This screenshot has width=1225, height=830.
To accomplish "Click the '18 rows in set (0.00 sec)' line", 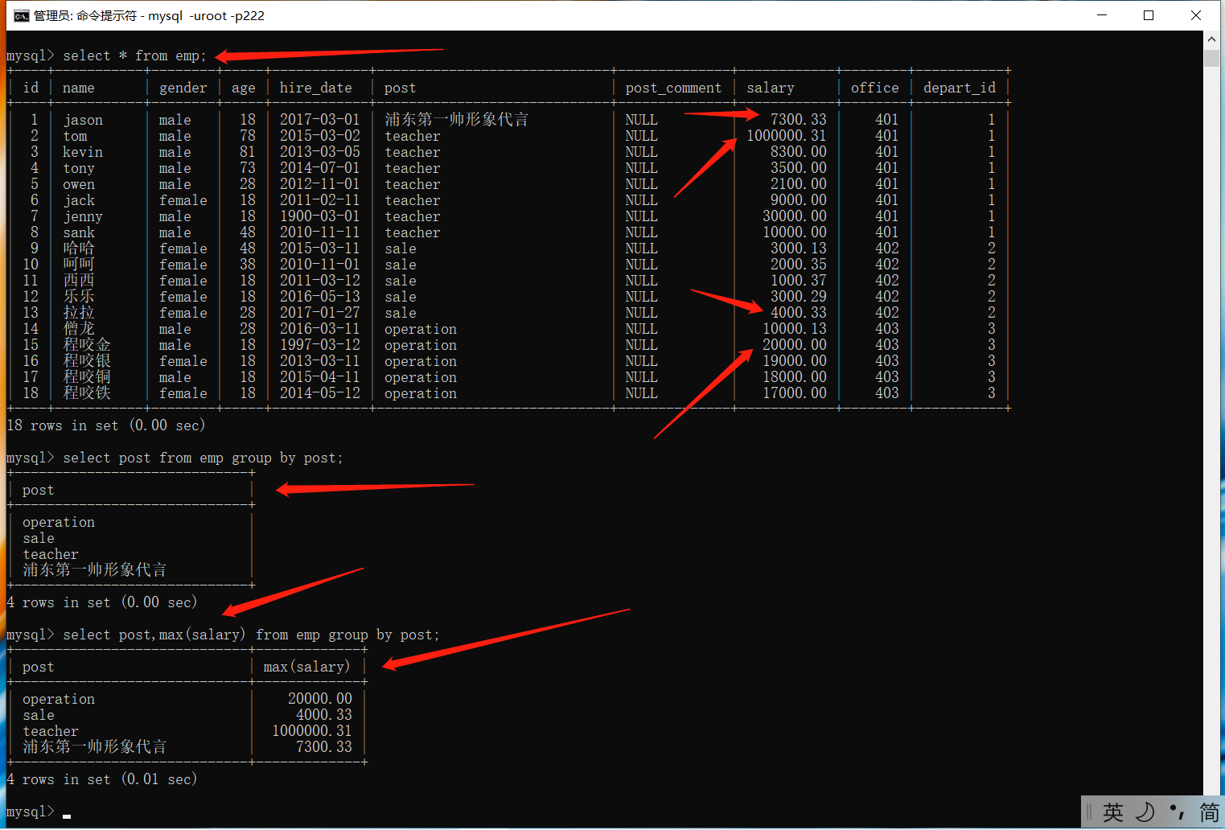I will [106, 425].
